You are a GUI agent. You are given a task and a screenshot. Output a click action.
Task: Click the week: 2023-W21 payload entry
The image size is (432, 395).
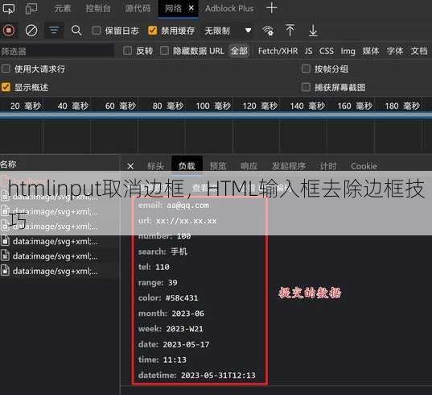point(171,329)
